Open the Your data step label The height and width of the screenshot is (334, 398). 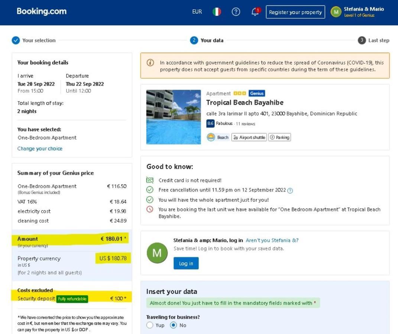[212, 40]
